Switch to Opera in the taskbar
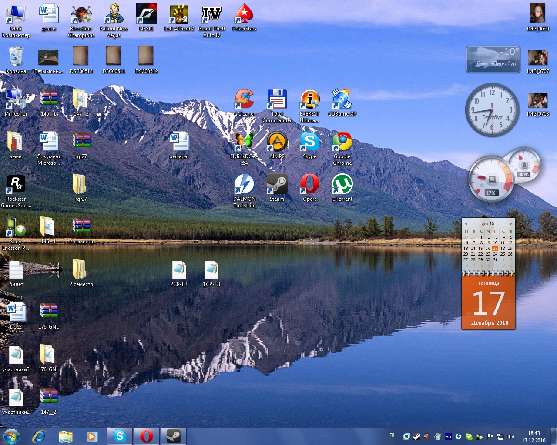 pos(146,436)
